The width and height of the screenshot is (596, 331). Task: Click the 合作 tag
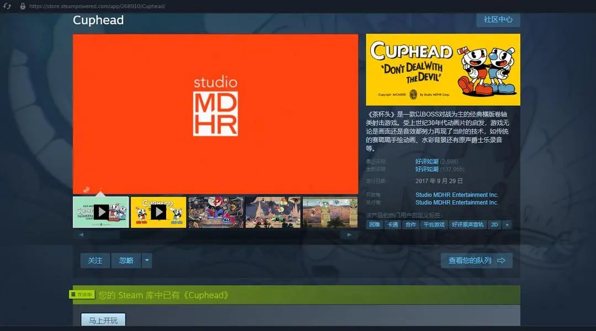(x=411, y=225)
